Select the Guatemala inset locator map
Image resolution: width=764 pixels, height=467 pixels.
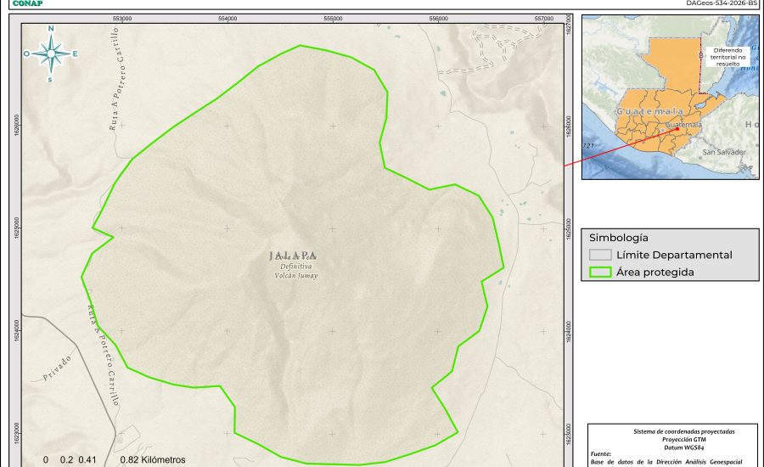click(670, 96)
